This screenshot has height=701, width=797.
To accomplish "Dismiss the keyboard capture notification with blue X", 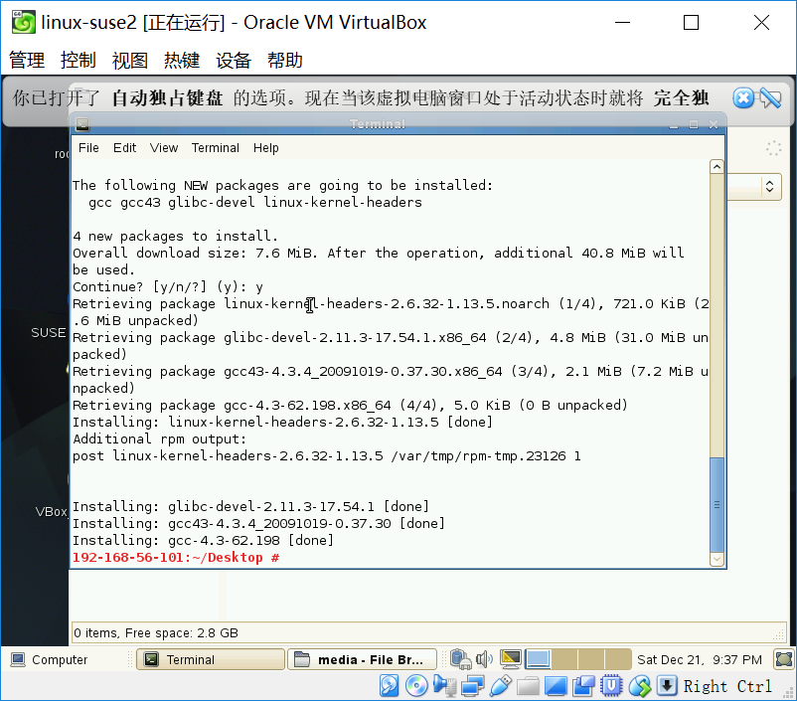I will 743,97.
